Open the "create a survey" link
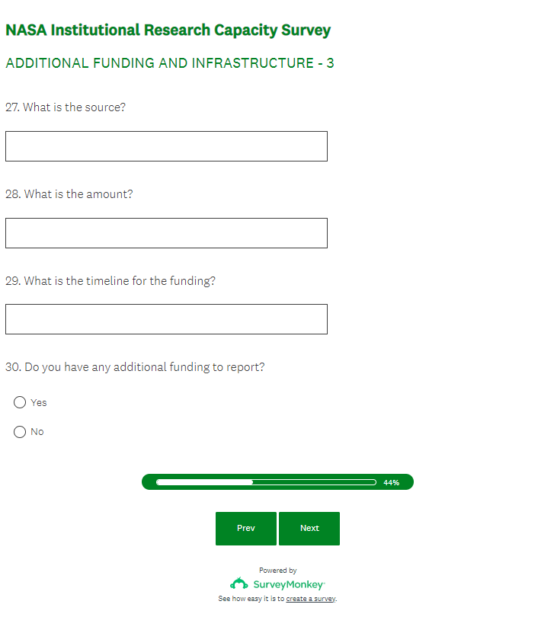This screenshot has width=541, height=630. pyautogui.click(x=311, y=599)
